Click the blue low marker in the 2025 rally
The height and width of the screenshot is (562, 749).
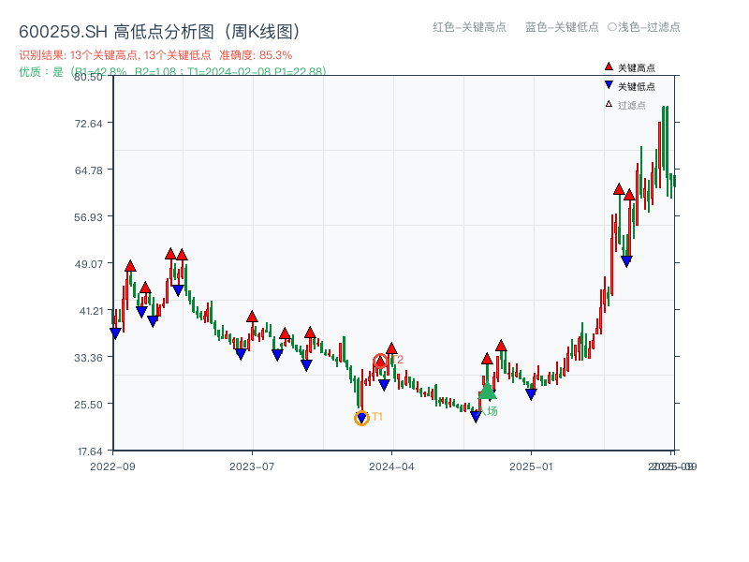626,261
